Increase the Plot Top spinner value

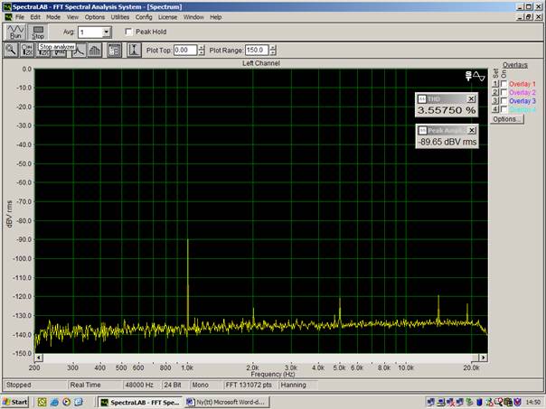202,48
